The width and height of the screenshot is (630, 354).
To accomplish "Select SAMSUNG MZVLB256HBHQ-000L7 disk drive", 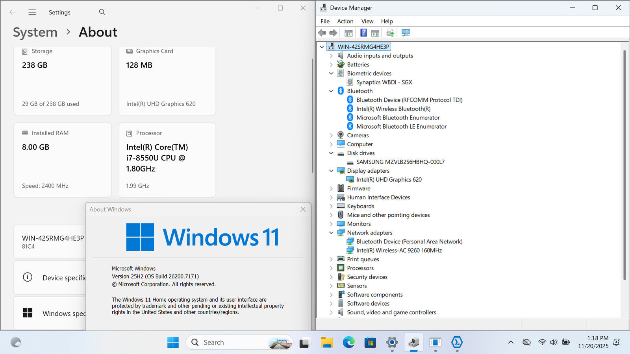I will [x=400, y=162].
